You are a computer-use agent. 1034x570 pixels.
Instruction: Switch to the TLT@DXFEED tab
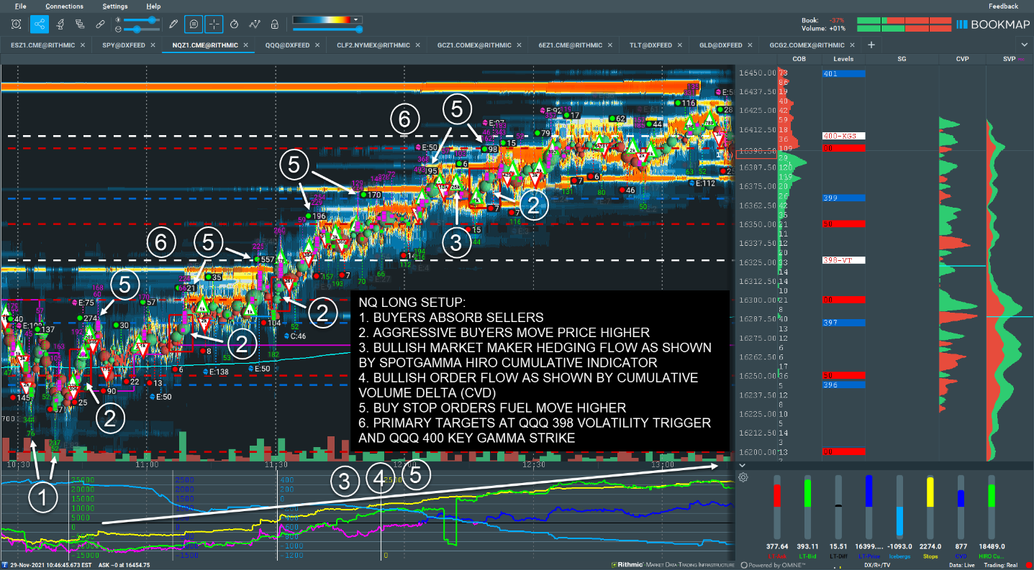pos(650,45)
